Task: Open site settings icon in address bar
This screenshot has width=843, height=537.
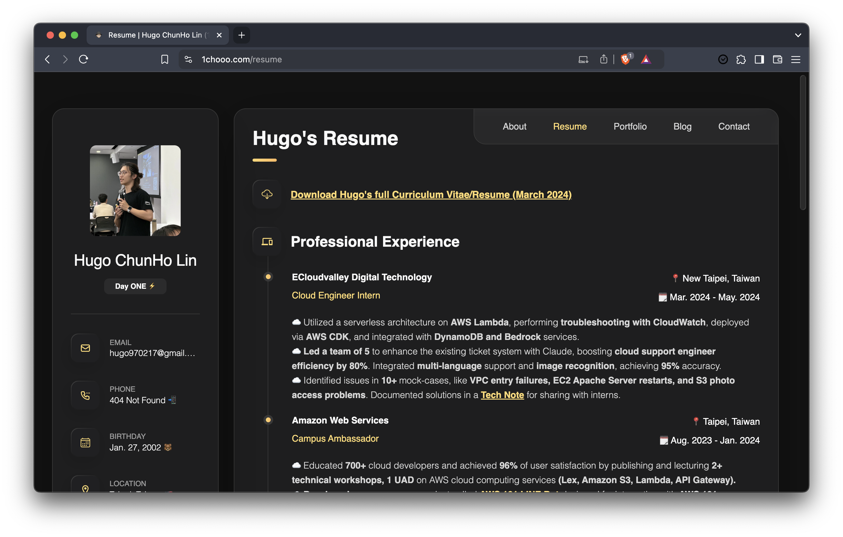Action: (x=188, y=59)
